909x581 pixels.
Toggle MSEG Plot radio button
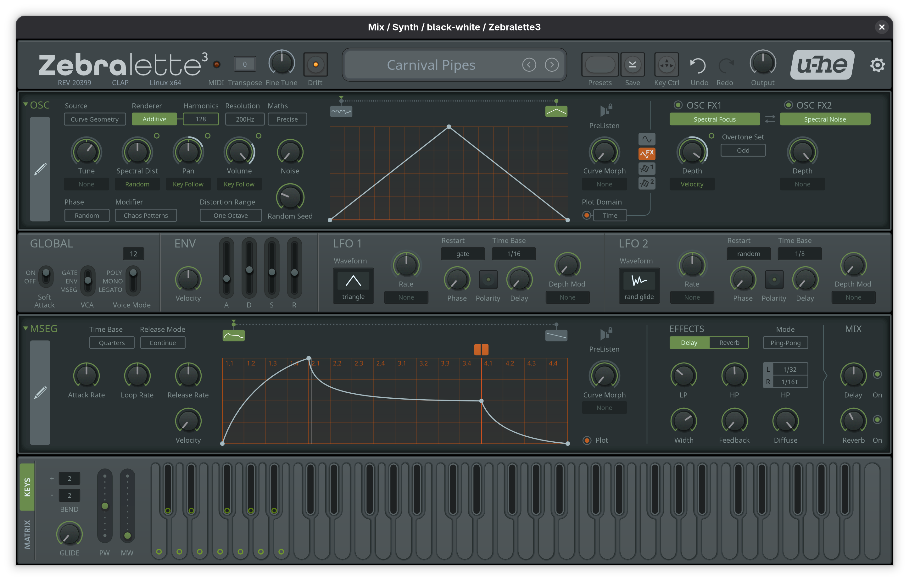[x=587, y=440]
